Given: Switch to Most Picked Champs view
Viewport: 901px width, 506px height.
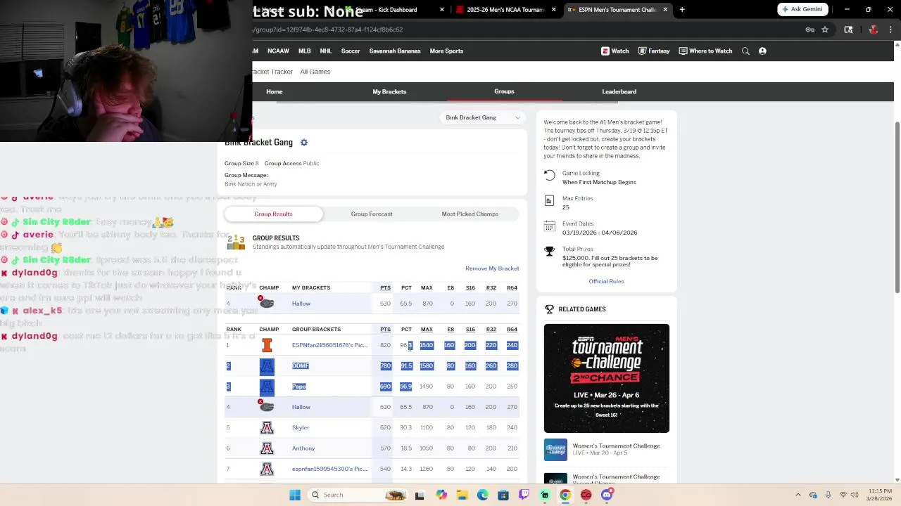Looking at the screenshot, I should pos(470,214).
